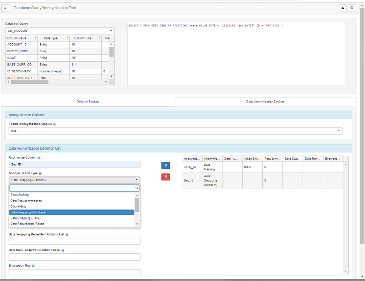Choose Data Perturbation (Round) from the type list
This screenshot has height=281, width=365.
coord(72,224)
